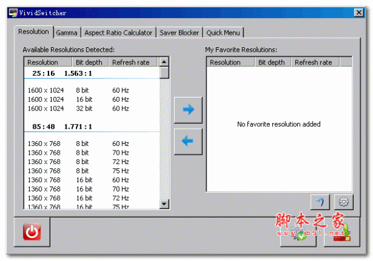
Task: Click the blue undo arrow button
Action: [x=320, y=202]
